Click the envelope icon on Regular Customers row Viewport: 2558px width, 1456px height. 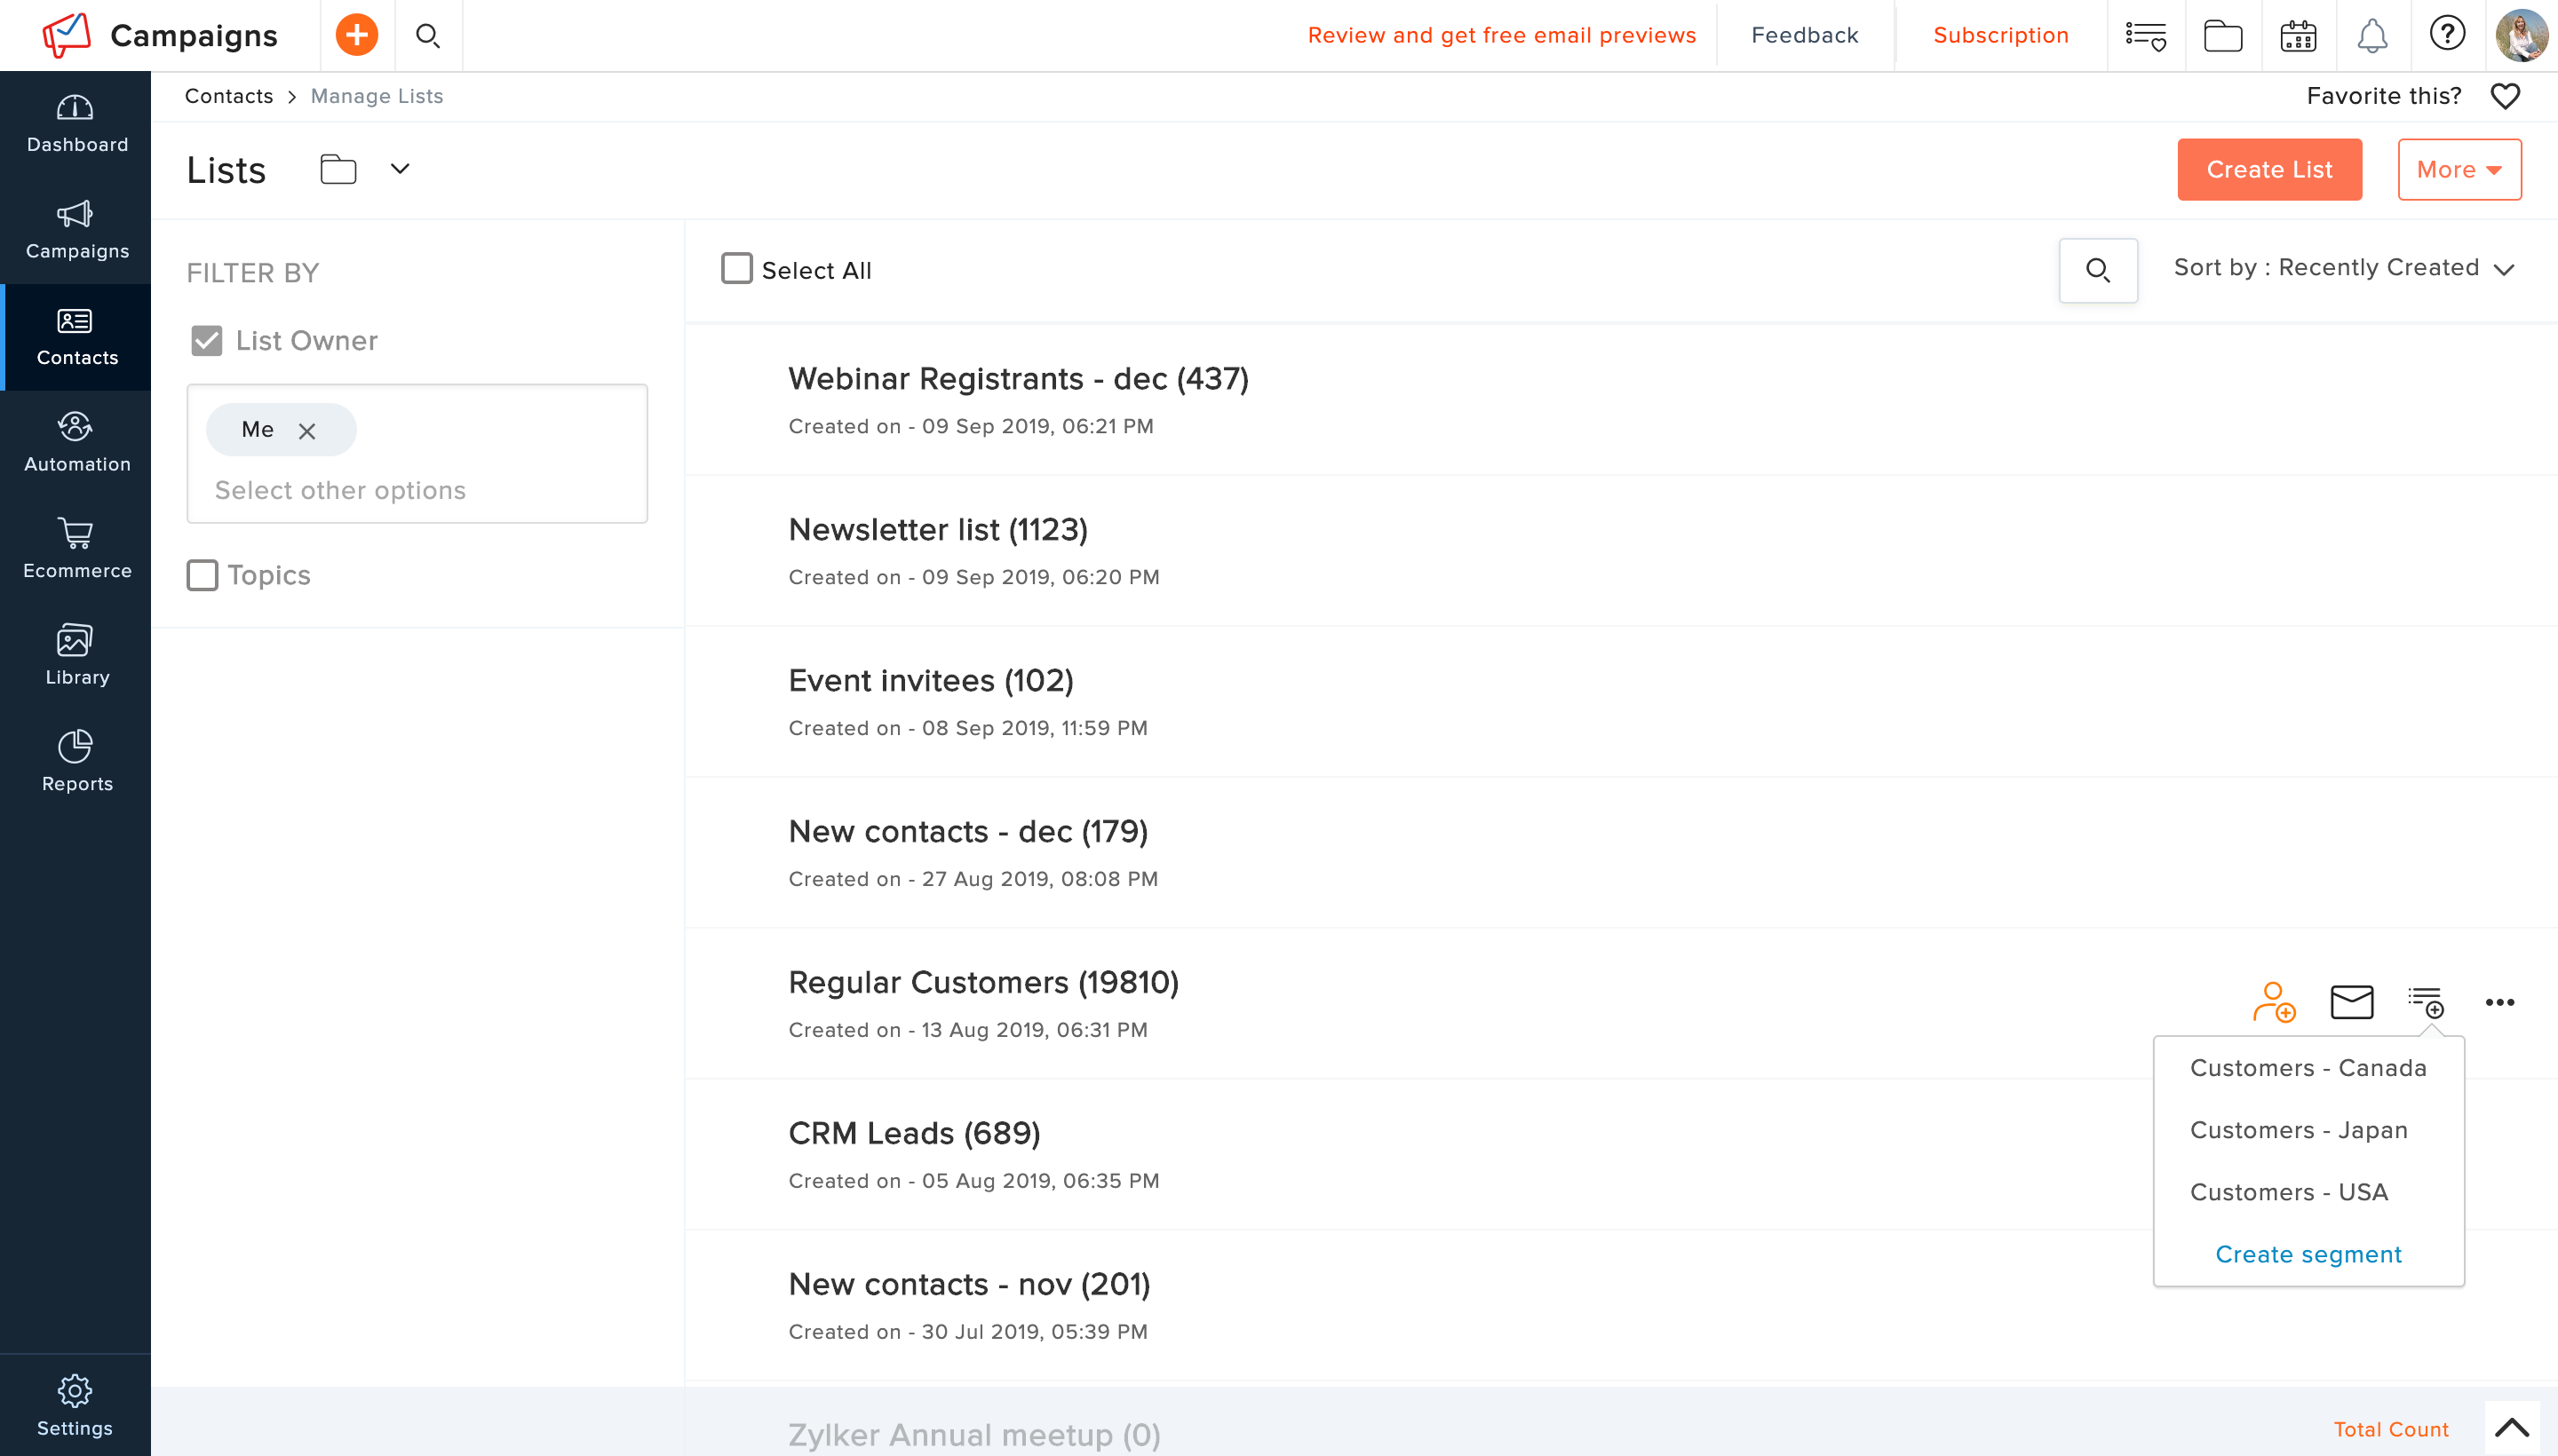2352,1002
